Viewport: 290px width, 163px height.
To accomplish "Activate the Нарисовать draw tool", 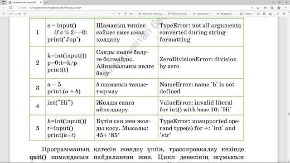I will point(201,14).
